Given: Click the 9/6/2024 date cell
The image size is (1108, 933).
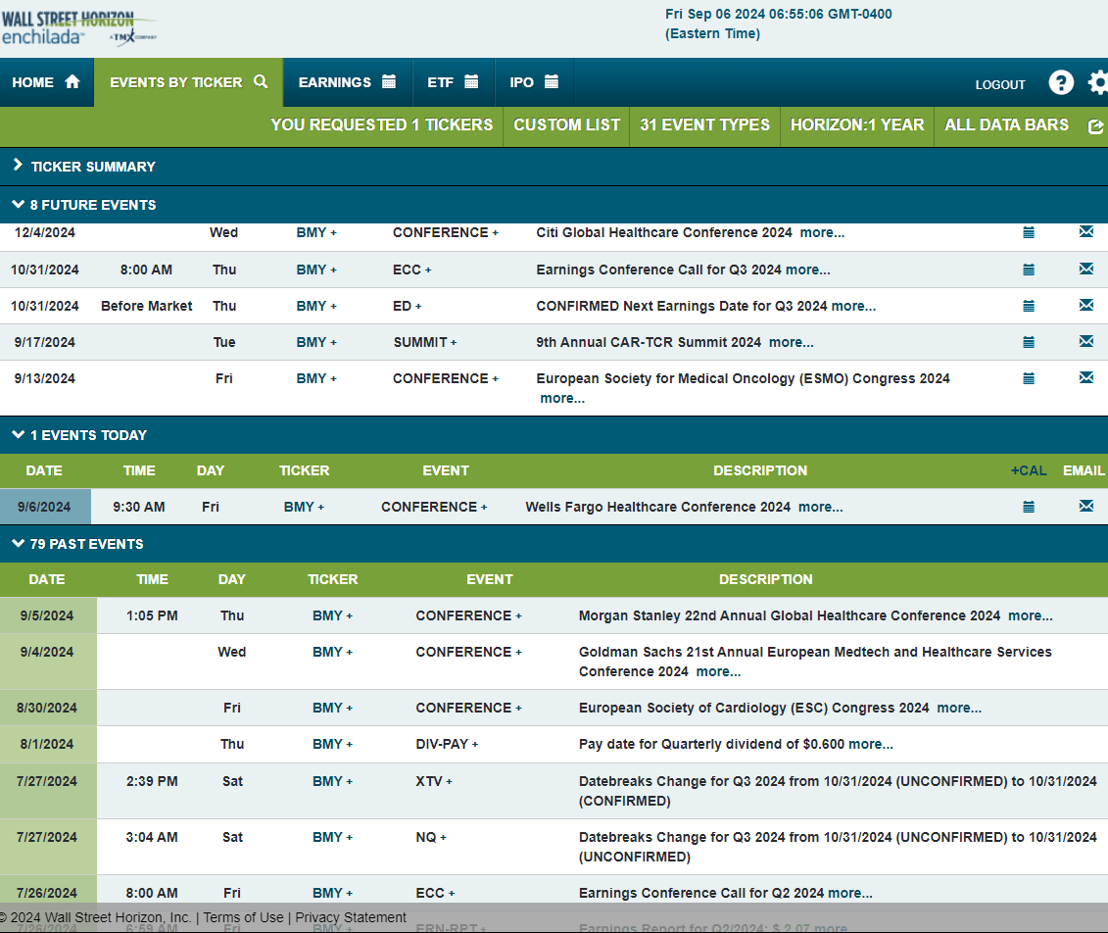Looking at the screenshot, I should [x=44, y=507].
